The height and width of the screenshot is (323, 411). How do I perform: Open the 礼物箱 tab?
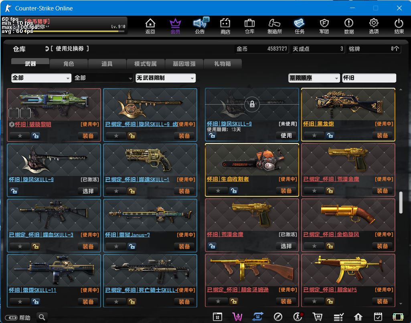(223, 64)
